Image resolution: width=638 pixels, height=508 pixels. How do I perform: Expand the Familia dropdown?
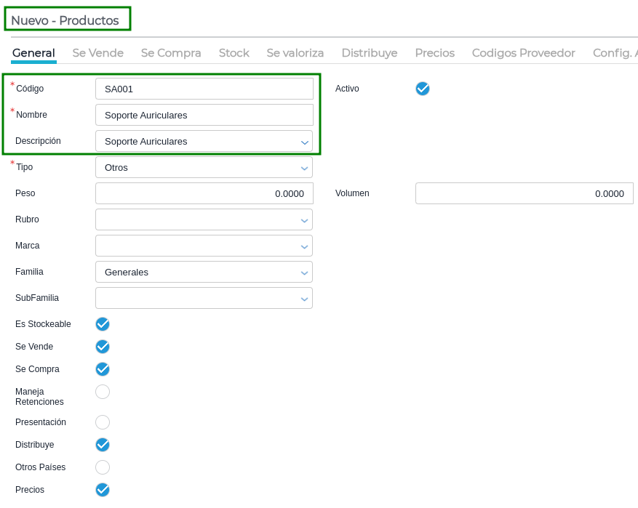pyautogui.click(x=204, y=272)
